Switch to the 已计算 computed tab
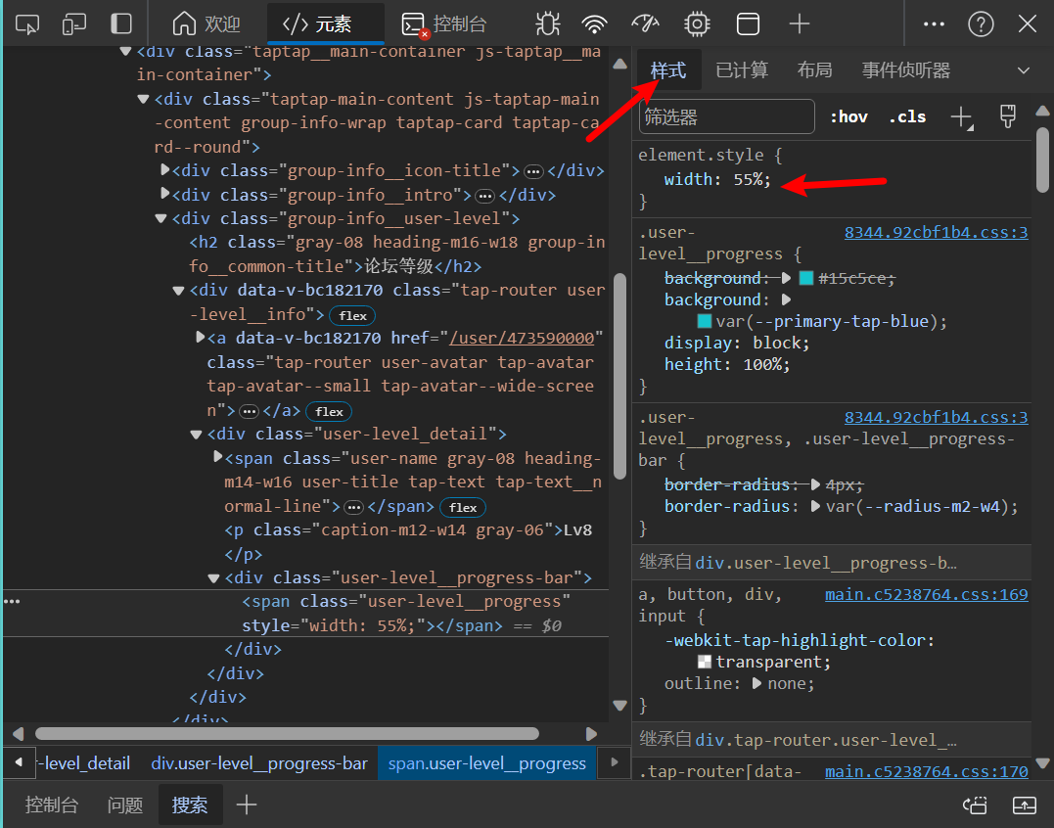The height and width of the screenshot is (828, 1054). 742,69
